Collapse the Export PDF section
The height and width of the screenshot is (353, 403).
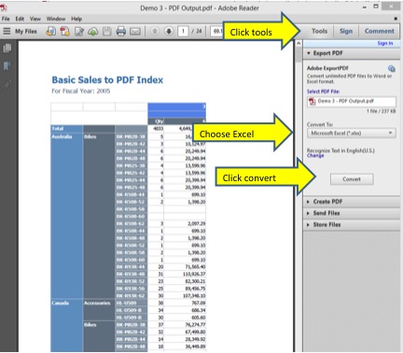click(352, 53)
